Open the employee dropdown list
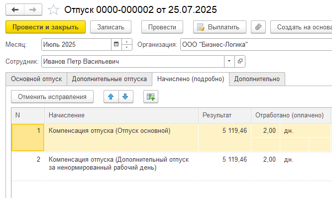Viewport: 332px width, 198px height. [229, 61]
